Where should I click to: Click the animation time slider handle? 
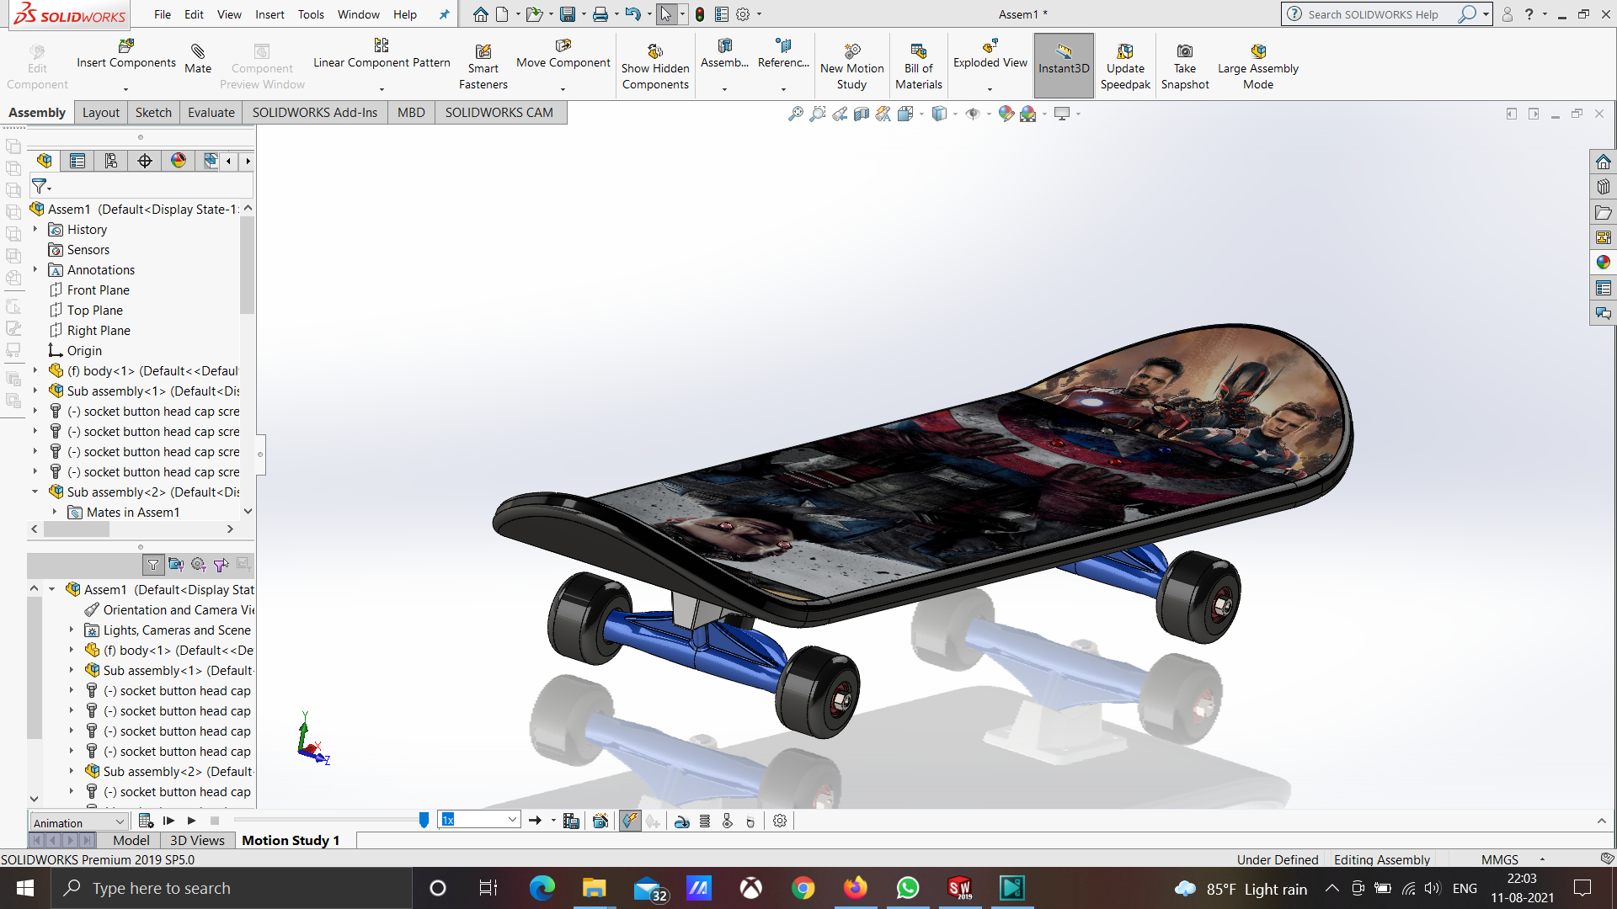point(424,821)
